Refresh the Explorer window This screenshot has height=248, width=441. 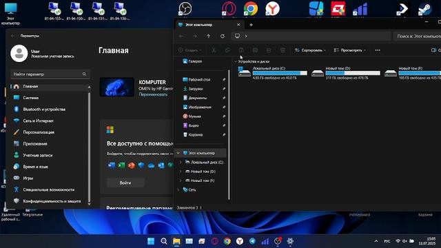click(x=223, y=36)
